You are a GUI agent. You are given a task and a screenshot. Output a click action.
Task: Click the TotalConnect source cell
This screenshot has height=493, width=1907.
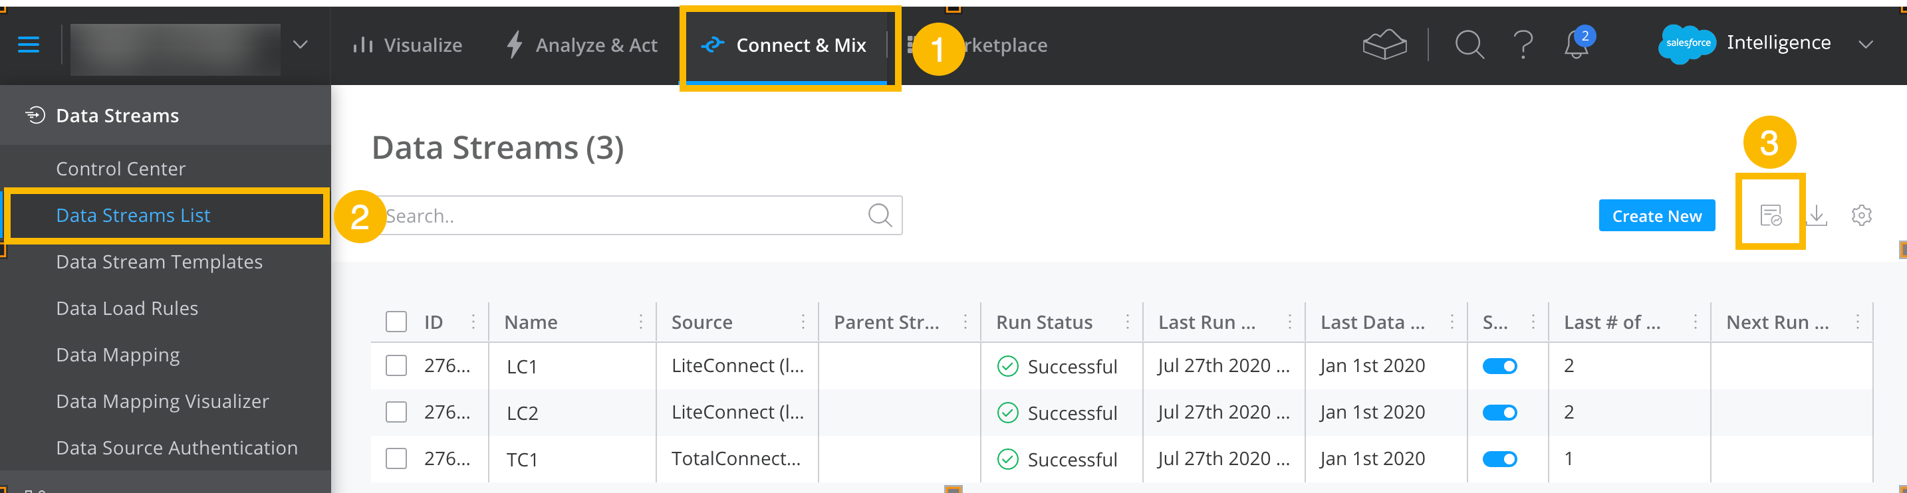[736, 459]
